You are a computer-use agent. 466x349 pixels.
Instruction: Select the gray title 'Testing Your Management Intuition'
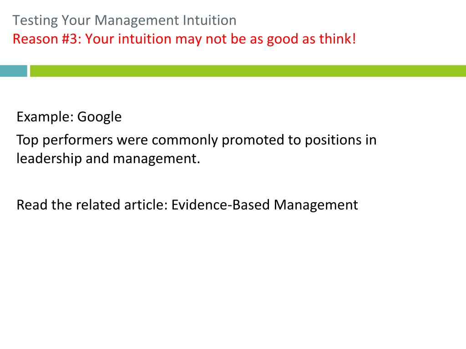[125, 21]
